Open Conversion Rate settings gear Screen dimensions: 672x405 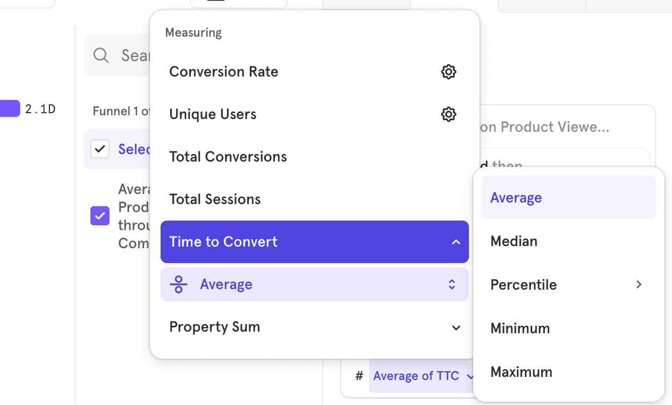pos(448,72)
